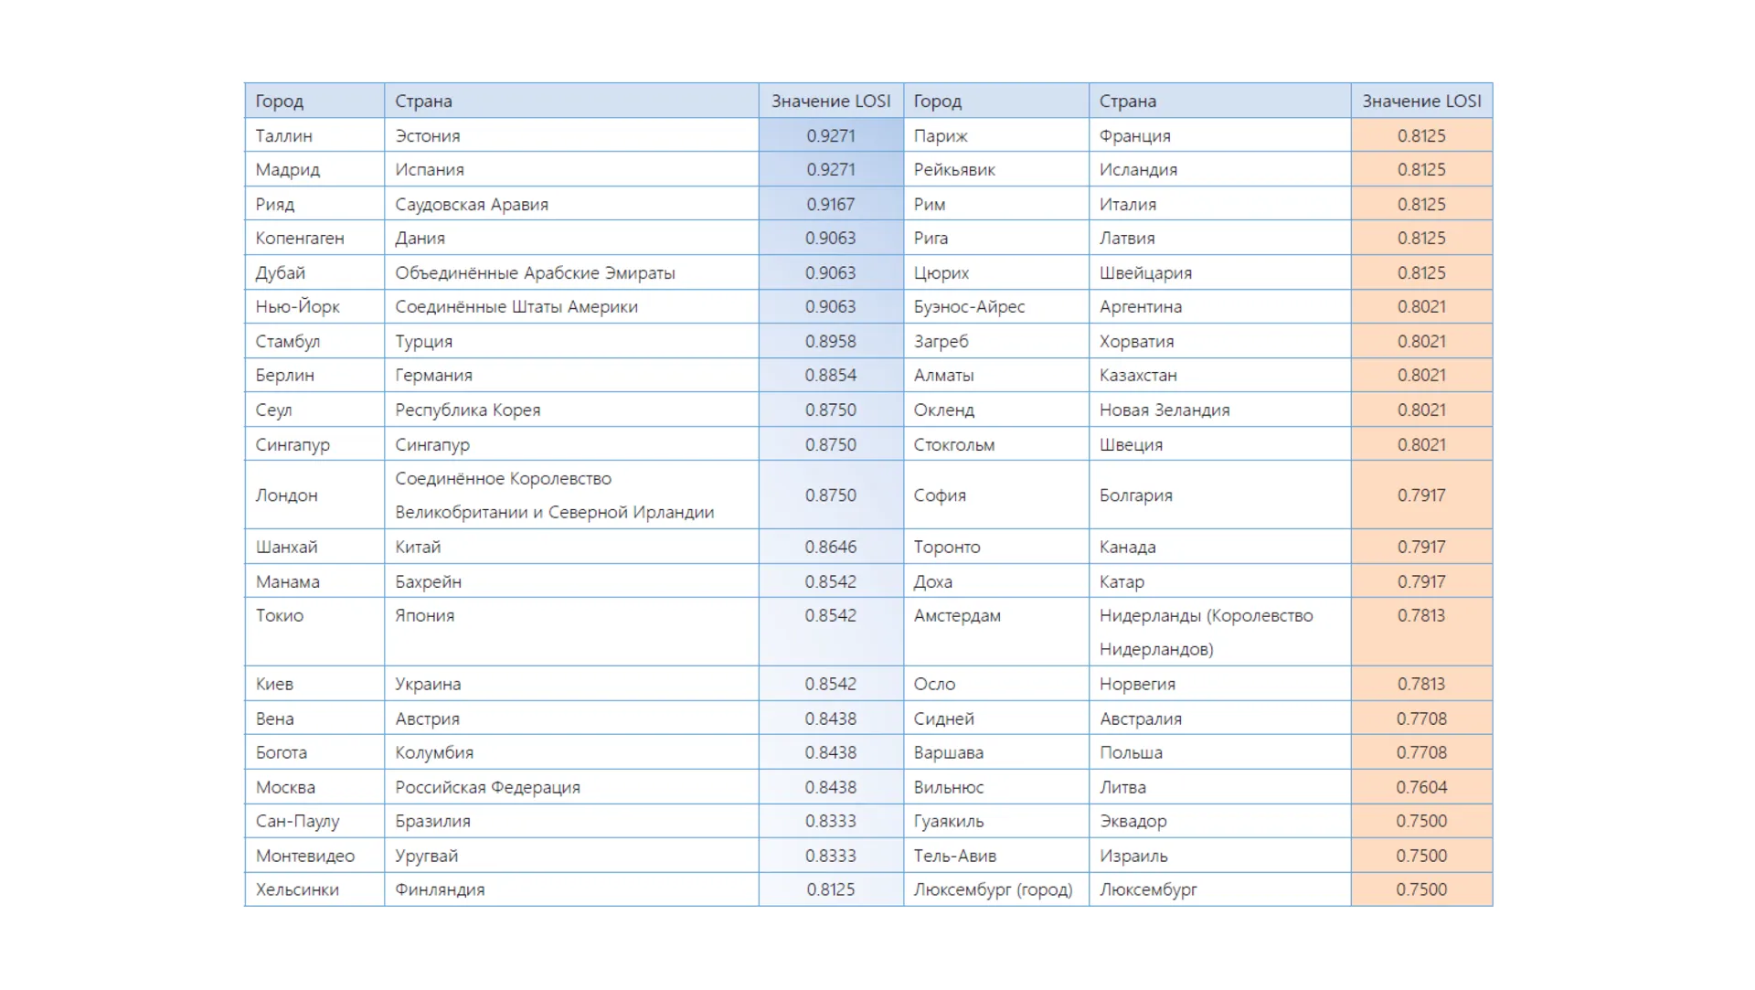Click the Испания country cell
The height and width of the screenshot is (990, 1755).
point(571,169)
